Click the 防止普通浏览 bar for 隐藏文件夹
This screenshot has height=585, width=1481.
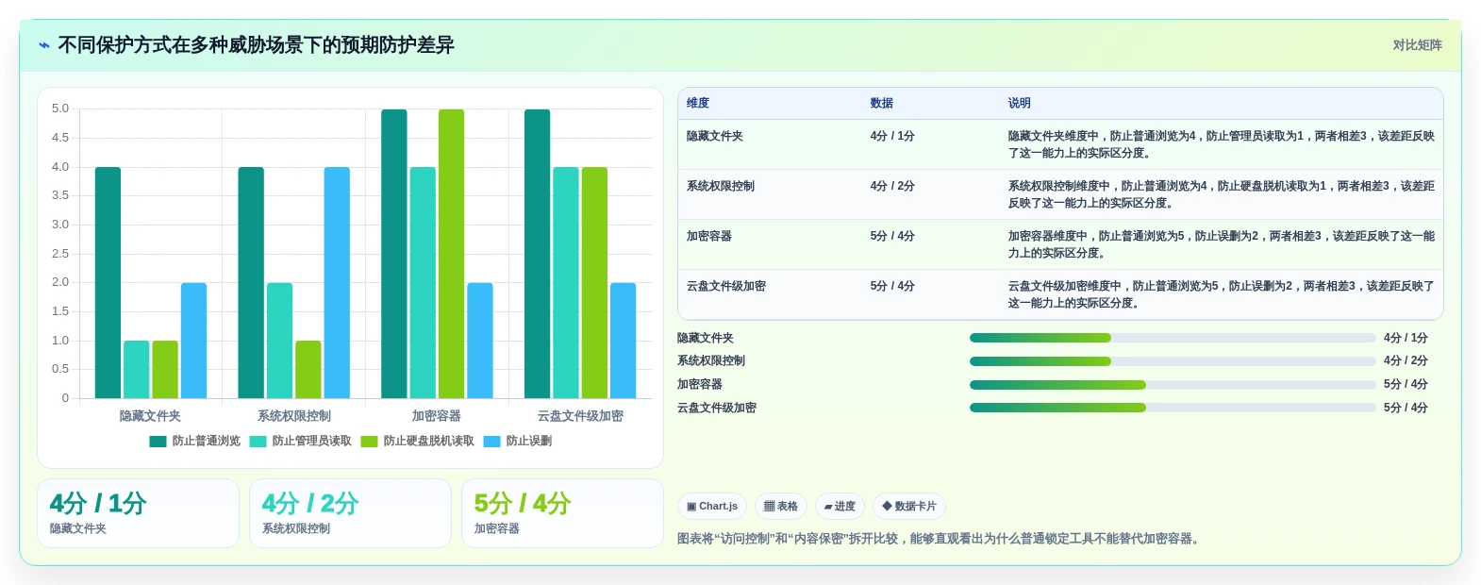tap(108, 282)
